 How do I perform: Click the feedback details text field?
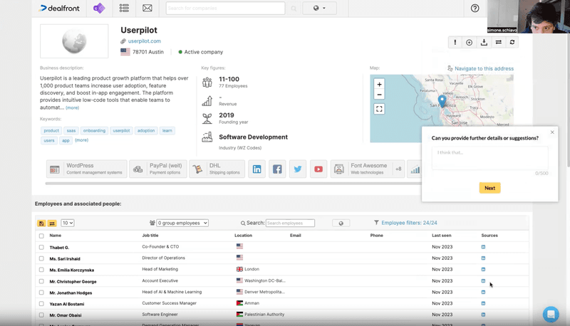489,157
